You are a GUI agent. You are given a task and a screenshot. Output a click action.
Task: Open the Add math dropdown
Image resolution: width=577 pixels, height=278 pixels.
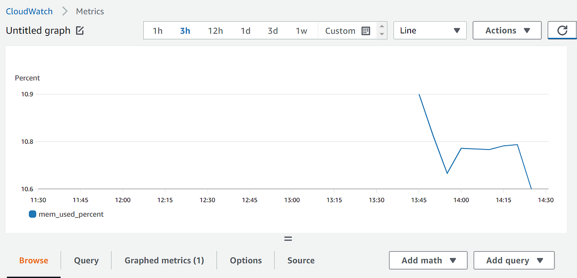click(427, 260)
